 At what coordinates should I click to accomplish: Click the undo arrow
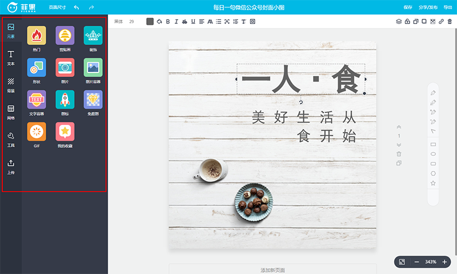click(77, 7)
